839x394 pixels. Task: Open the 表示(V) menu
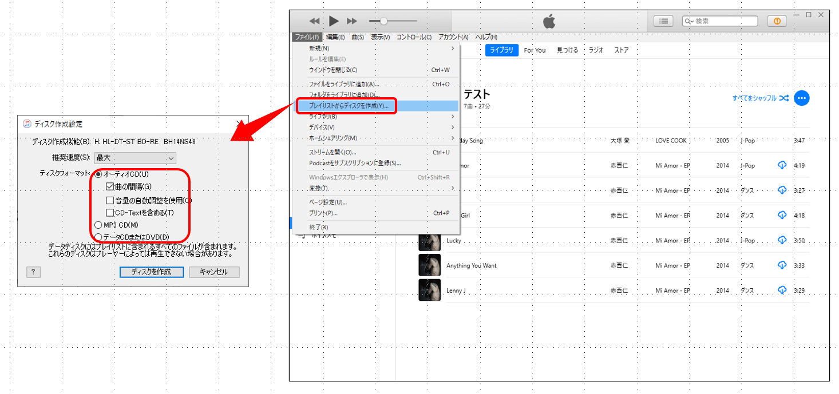coord(380,37)
